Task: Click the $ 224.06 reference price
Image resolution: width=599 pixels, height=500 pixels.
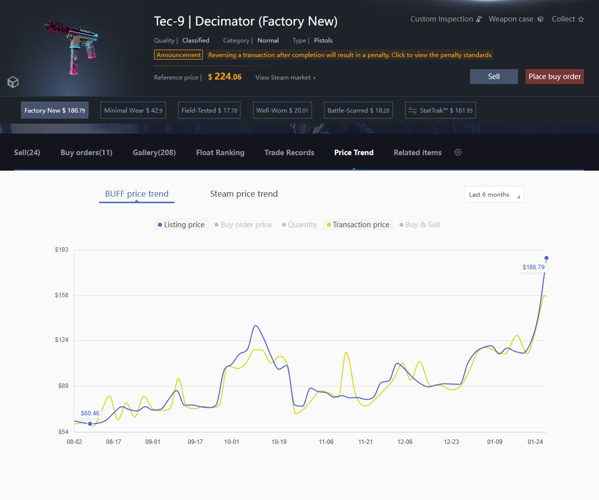Action: point(224,77)
